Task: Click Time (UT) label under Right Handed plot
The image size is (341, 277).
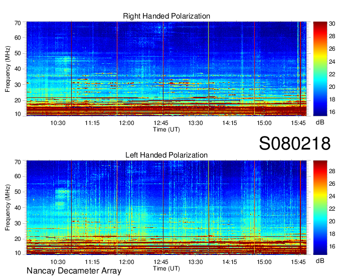Action: pos(166,129)
